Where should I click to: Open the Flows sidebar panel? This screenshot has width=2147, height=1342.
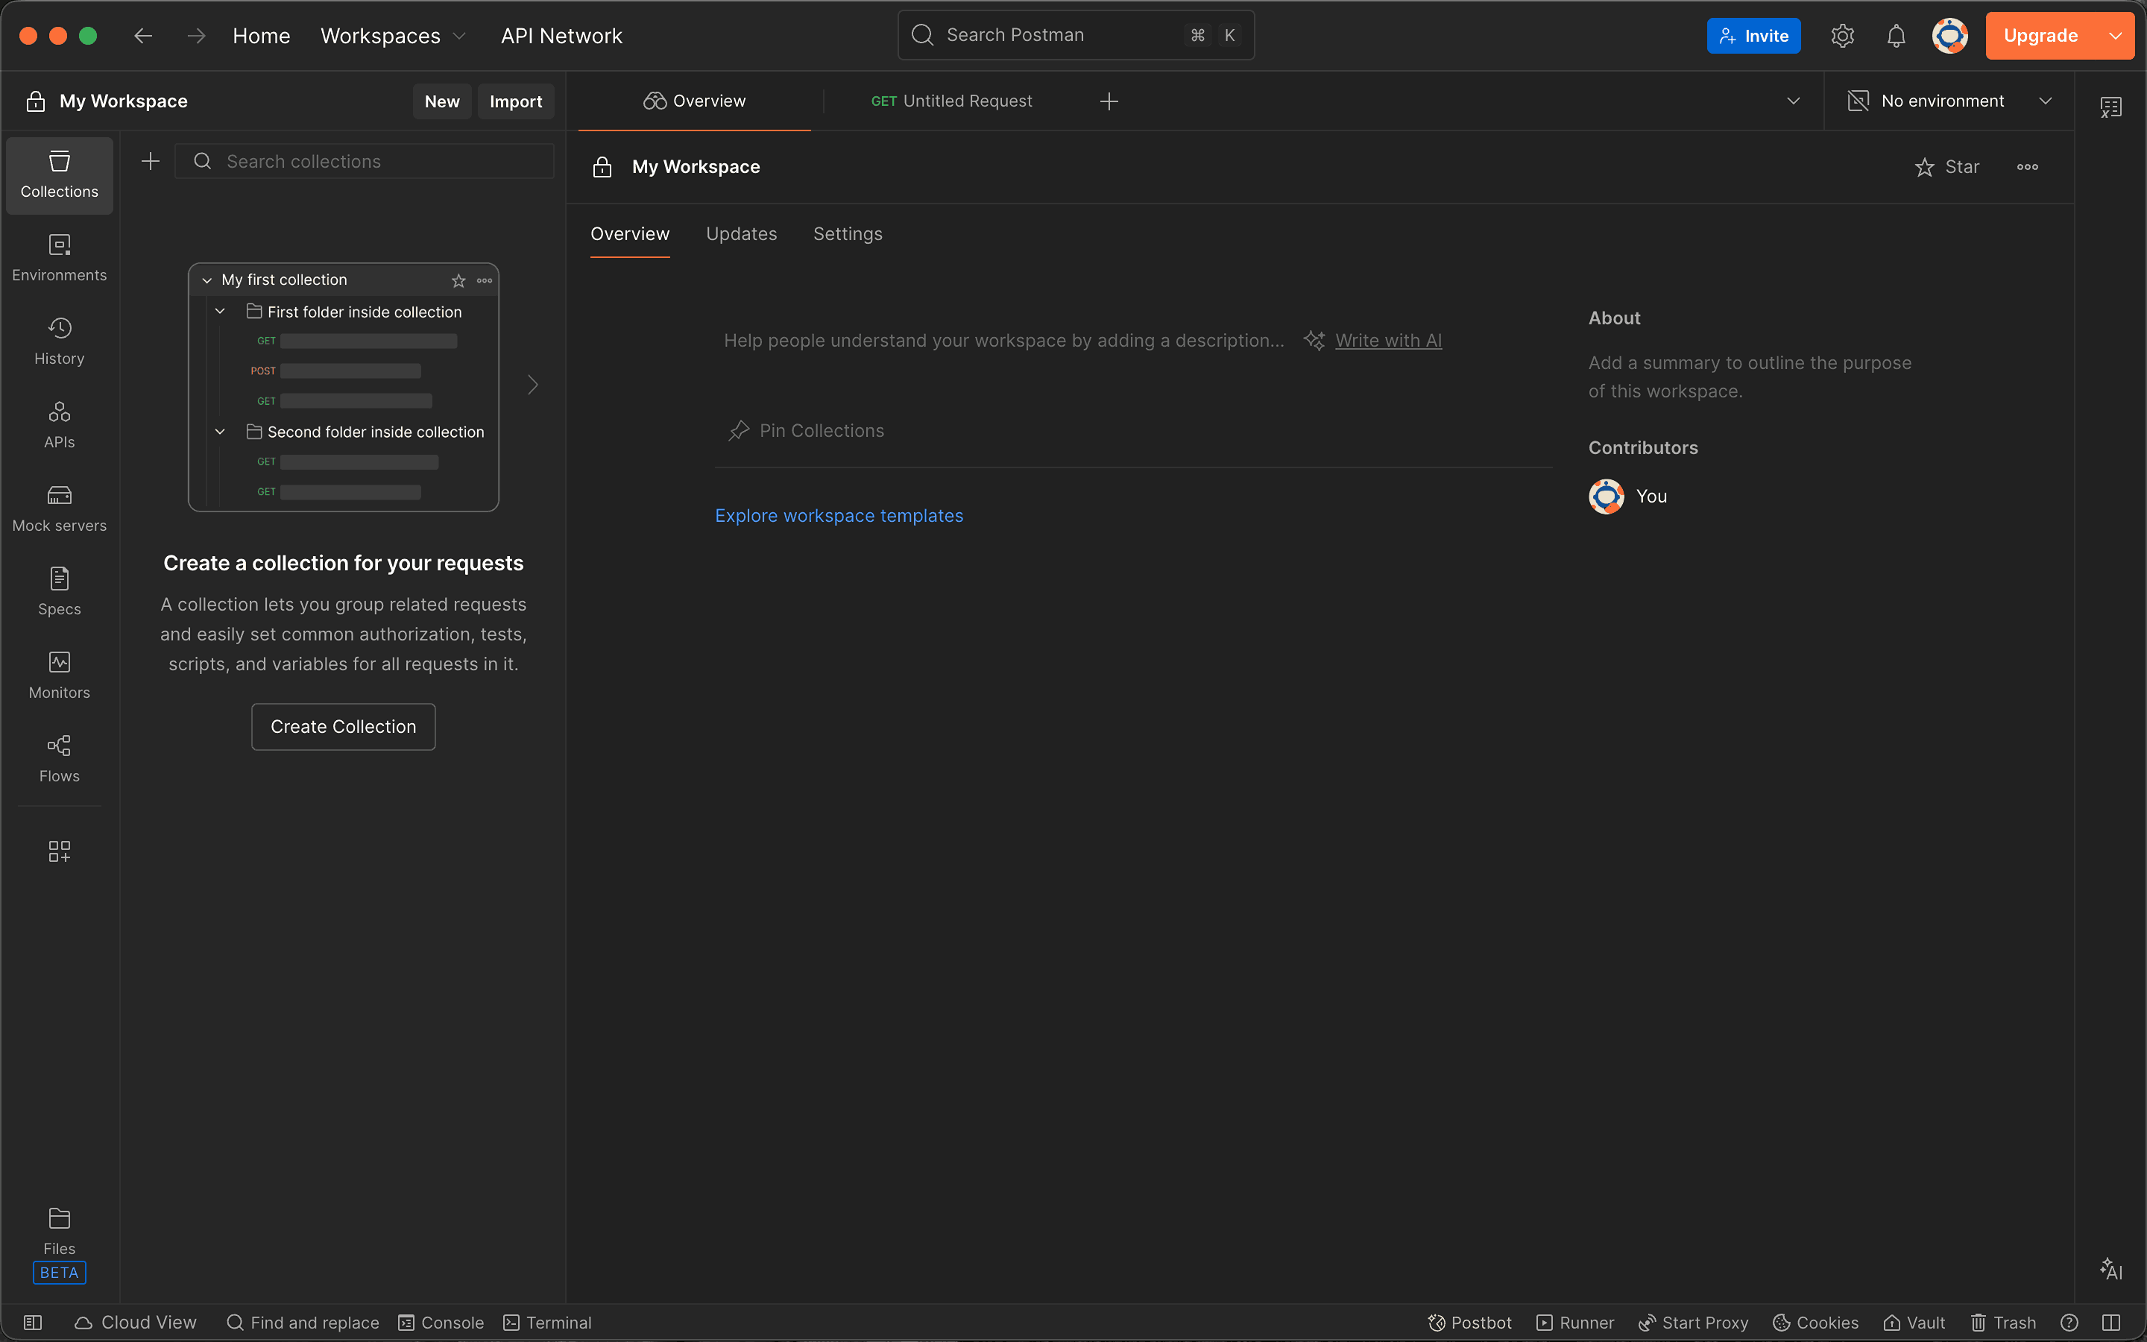click(x=59, y=758)
